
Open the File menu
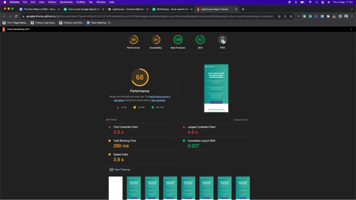25,2
